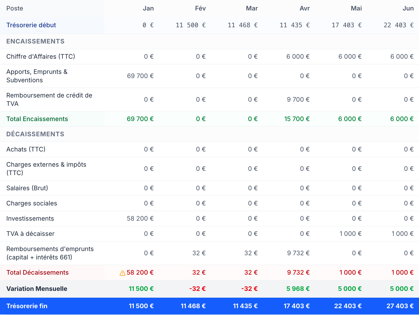Click the Variation Mensuelle row label
Image resolution: width=419 pixels, height=315 pixels.
[37, 289]
